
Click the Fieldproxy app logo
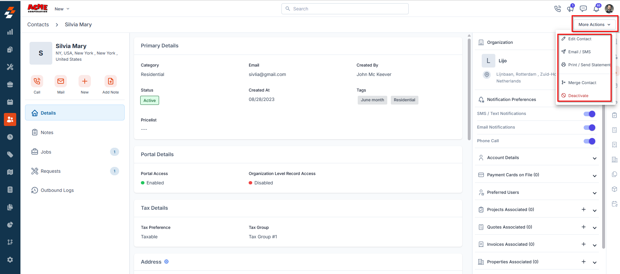(x=10, y=12)
